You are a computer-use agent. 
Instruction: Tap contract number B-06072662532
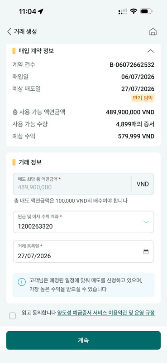click(x=132, y=65)
